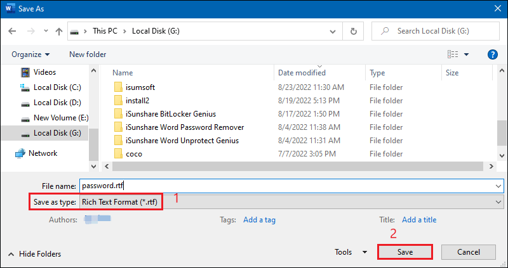The image size is (508, 268).
Task: Refresh the folder listing
Action: [354, 31]
